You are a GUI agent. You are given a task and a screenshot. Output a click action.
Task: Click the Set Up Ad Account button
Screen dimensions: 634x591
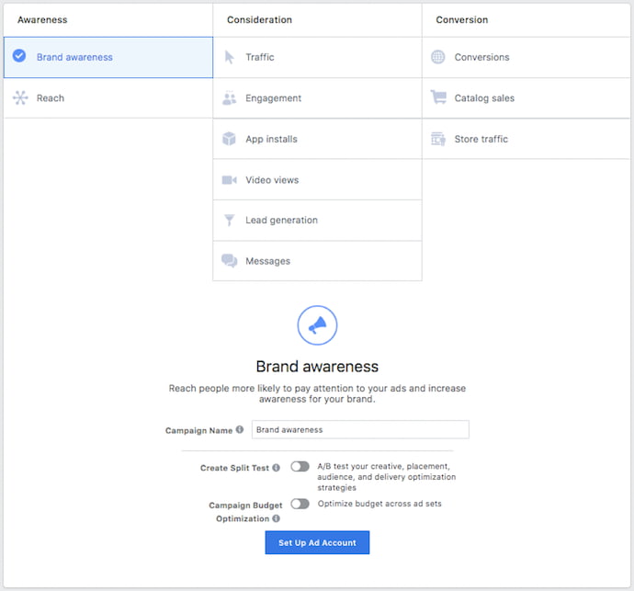(x=317, y=543)
